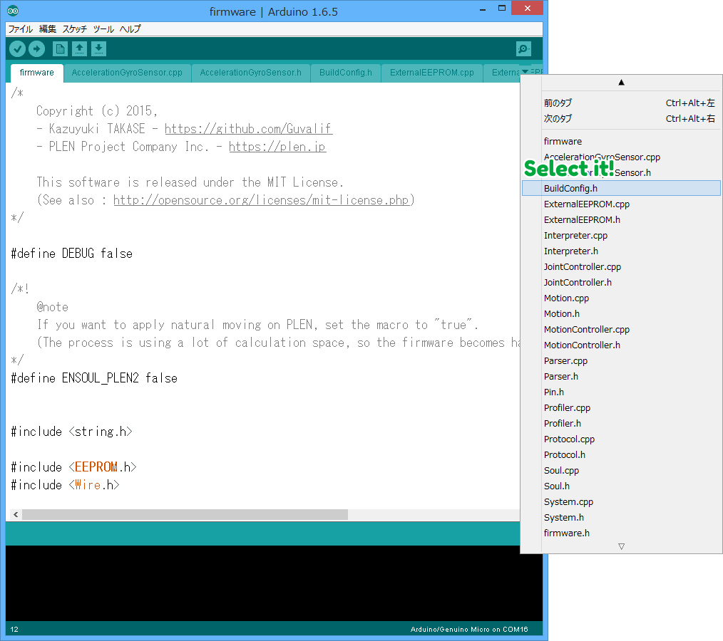Save the sketch with the Save icon
This screenshot has height=641, width=723.
98,48
